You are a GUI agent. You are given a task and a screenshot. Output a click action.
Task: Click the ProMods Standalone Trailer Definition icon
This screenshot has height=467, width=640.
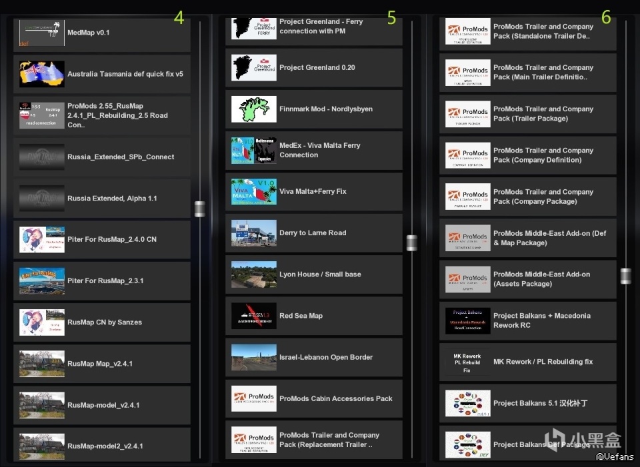tap(468, 31)
